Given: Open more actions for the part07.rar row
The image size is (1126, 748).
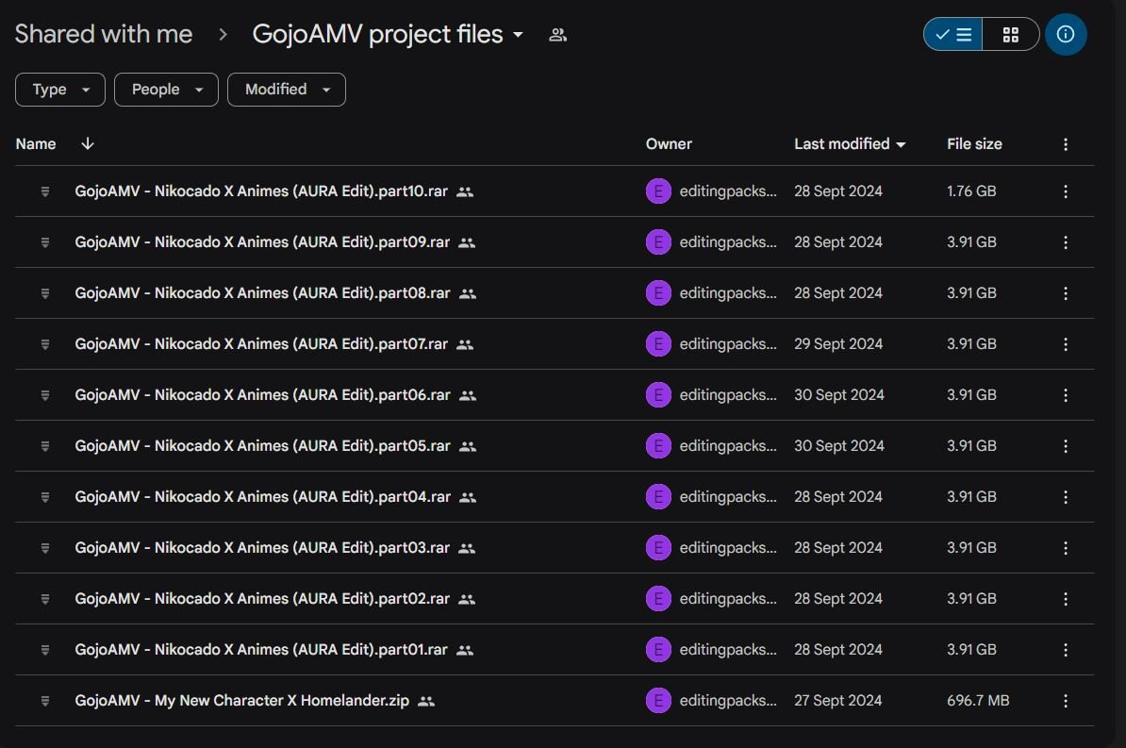Looking at the screenshot, I should (x=1066, y=345).
